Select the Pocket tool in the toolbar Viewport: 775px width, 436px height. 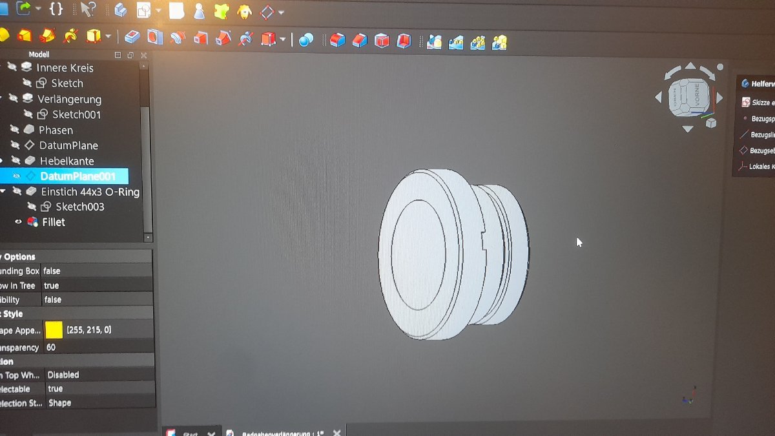pyautogui.click(x=132, y=39)
